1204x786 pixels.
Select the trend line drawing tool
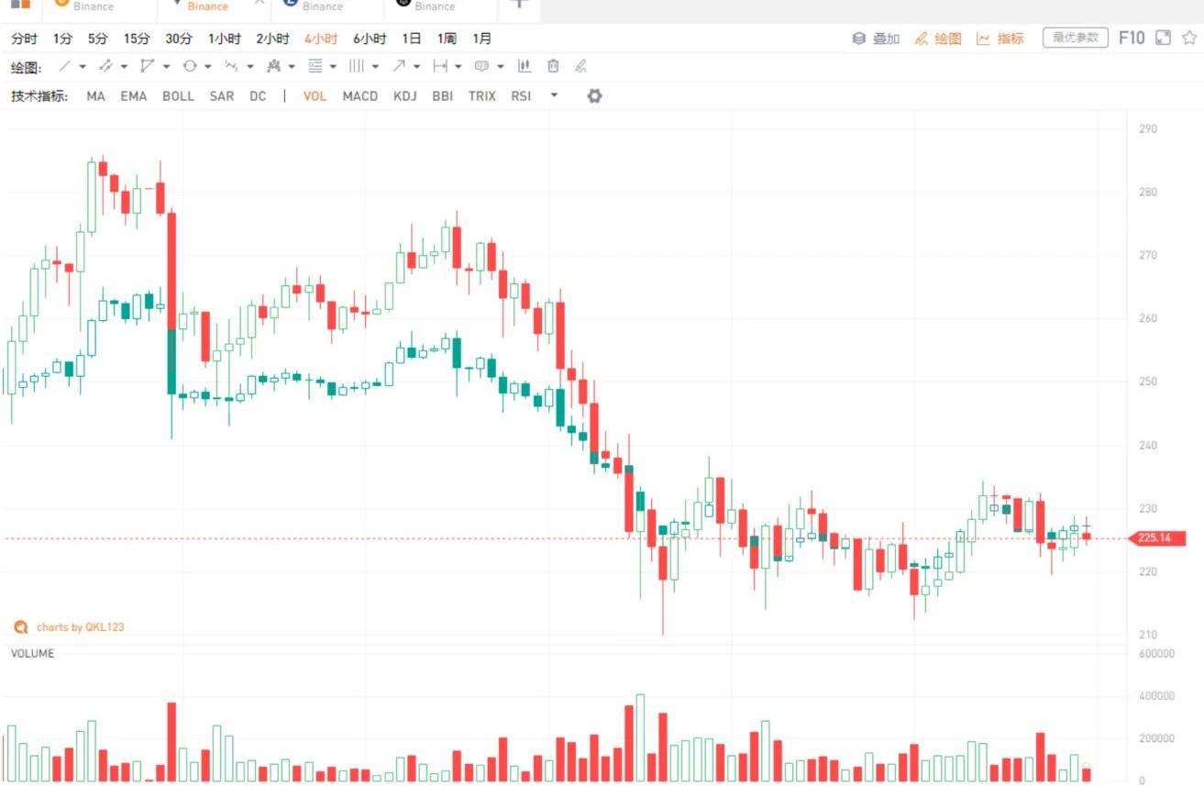64,66
